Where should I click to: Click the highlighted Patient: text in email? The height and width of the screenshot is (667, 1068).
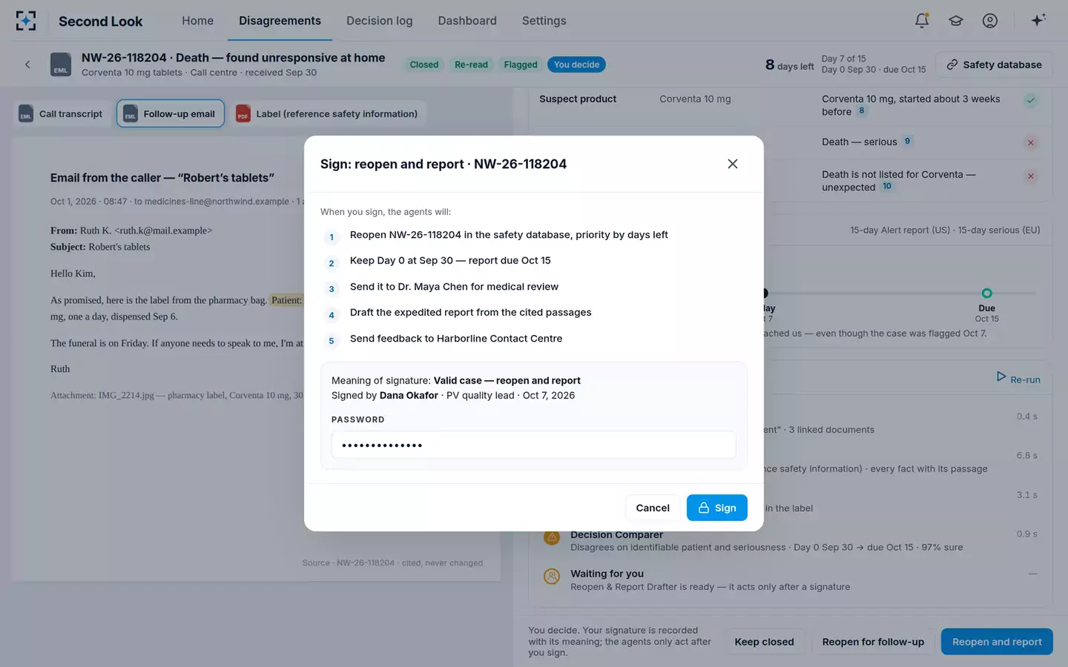(286, 300)
